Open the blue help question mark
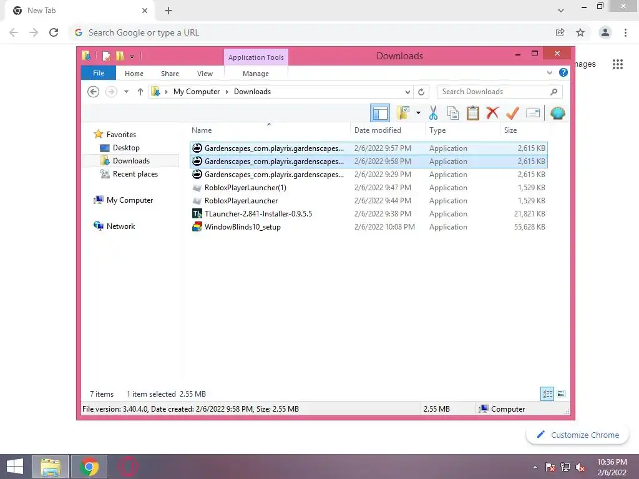This screenshot has width=639, height=479. tap(563, 72)
